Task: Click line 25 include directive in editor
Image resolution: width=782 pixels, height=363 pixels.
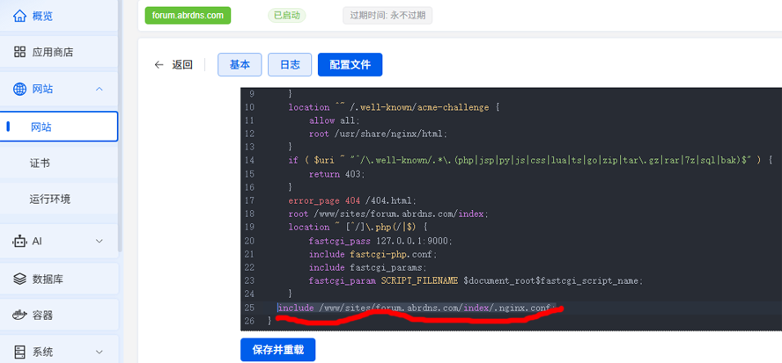Action: (414, 308)
